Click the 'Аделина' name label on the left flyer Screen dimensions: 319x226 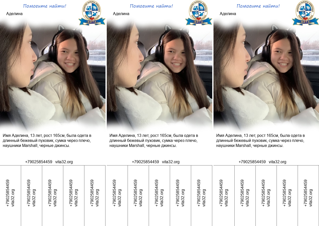[14, 14]
